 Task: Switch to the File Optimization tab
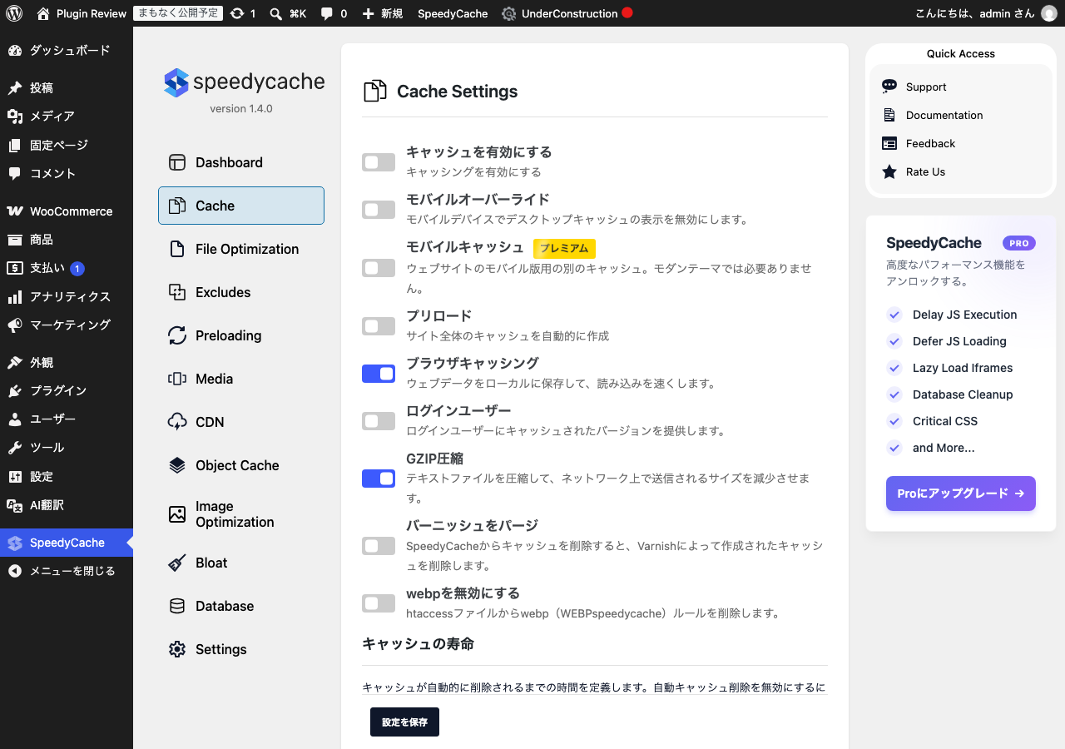pyautogui.click(x=241, y=249)
